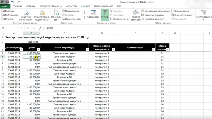Switch to the ФОРМУЛЫ tab
Screen dimensions: 212x119
(x=71, y=6)
